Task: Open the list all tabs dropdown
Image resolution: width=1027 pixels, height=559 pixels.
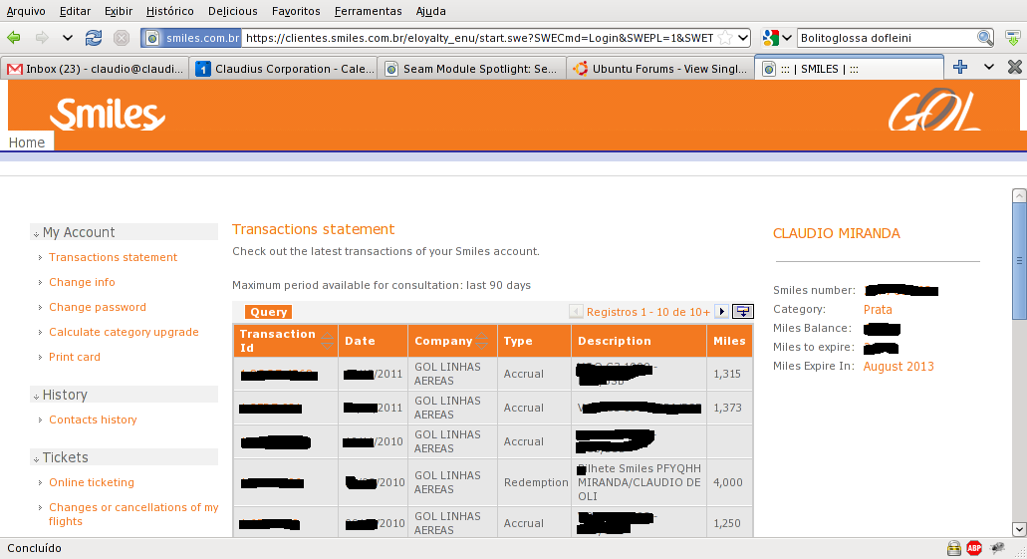Action: point(989,67)
